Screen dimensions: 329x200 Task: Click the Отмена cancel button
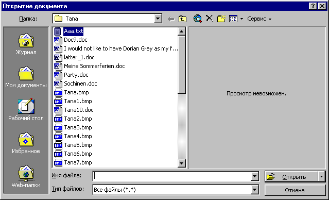click(295, 190)
